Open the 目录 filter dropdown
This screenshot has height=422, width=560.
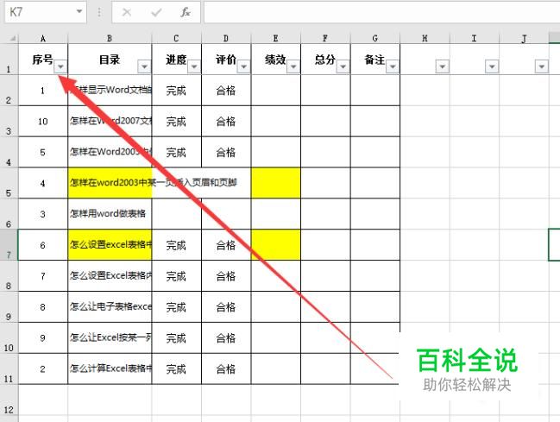pos(144,66)
